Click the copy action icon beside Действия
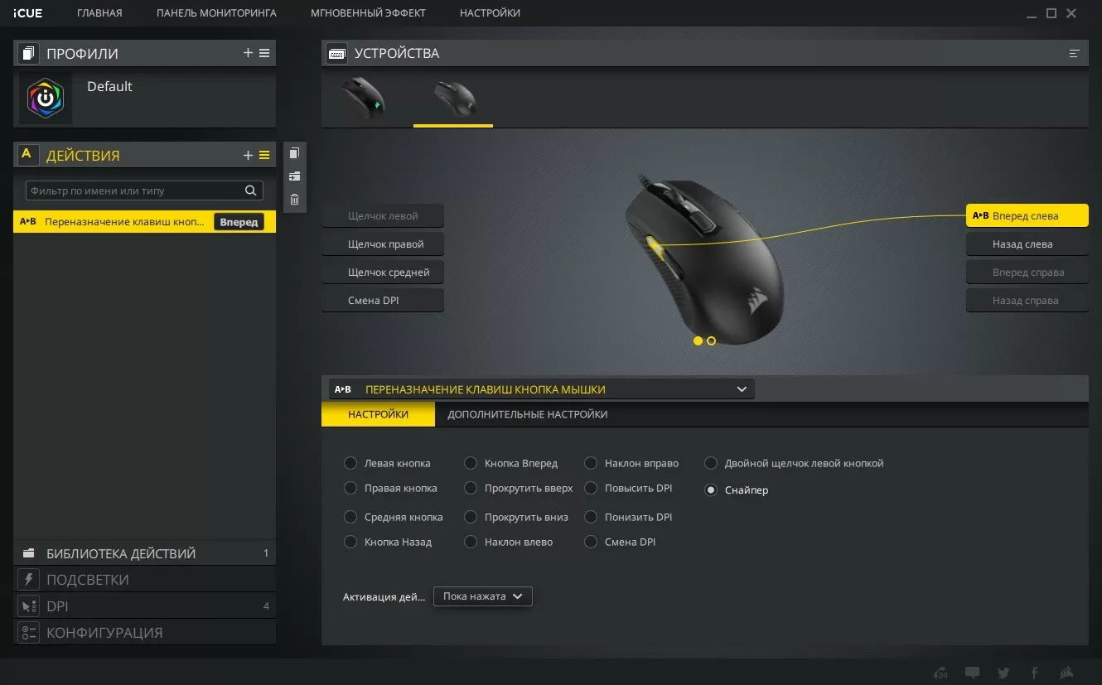 pyautogui.click(x=294, y=152)
